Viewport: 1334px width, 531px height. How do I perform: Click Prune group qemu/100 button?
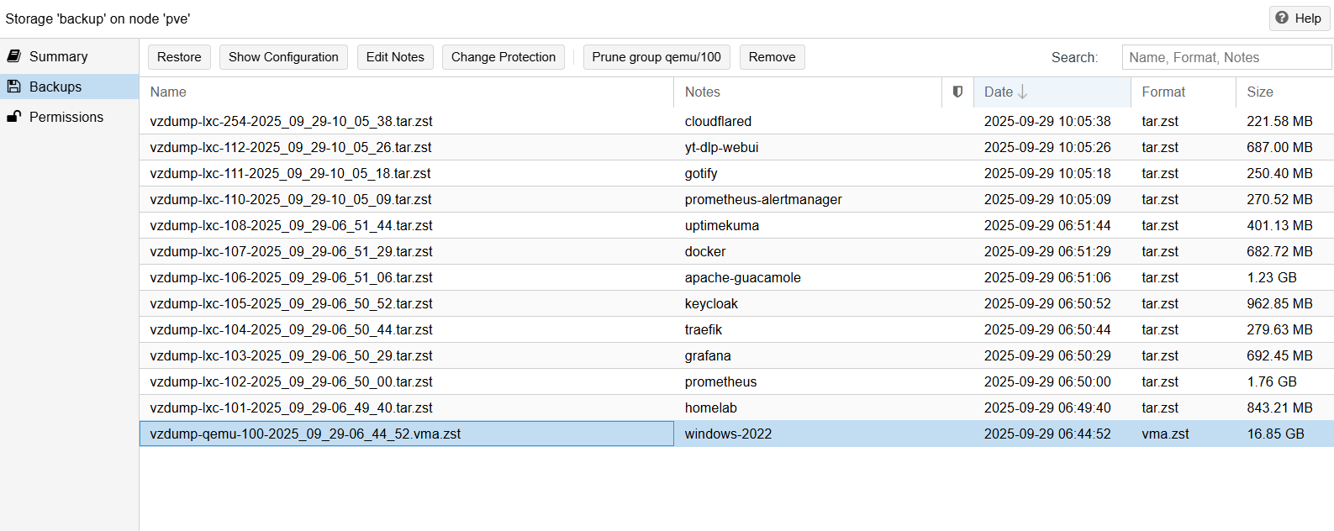[x=656, y=57]
